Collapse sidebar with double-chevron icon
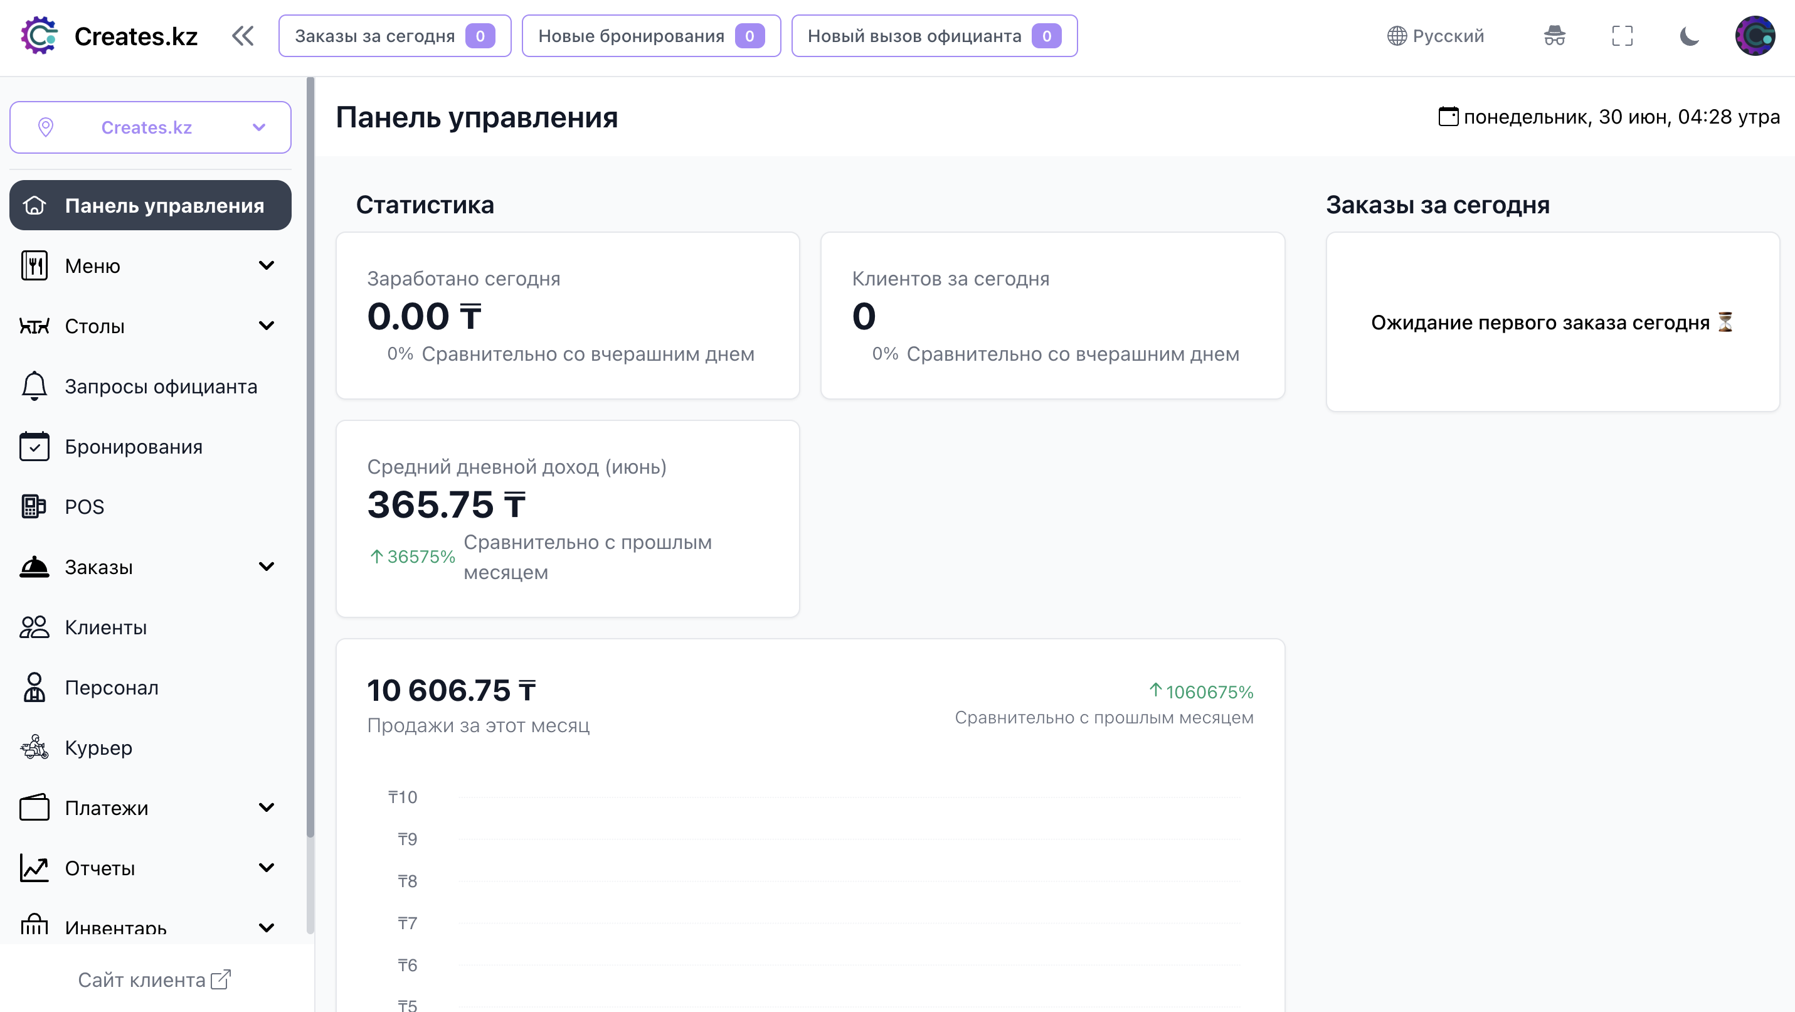1795x1012 pixels. point(243,36)
